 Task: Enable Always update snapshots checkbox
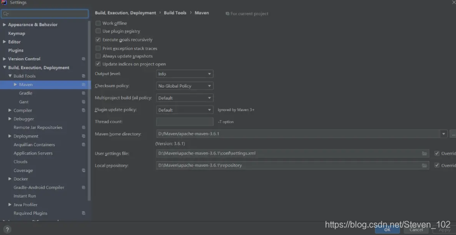coord(98,56)
